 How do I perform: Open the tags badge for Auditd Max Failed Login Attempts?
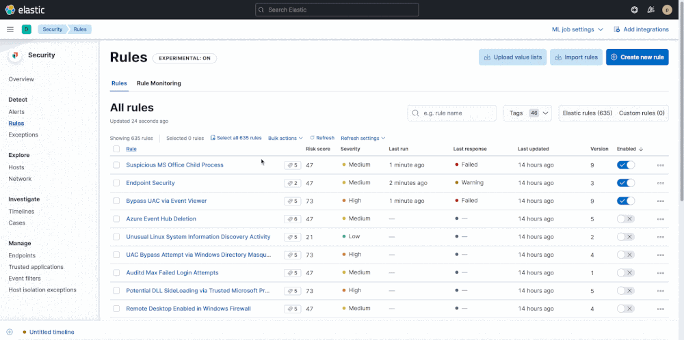pos(292,272)
